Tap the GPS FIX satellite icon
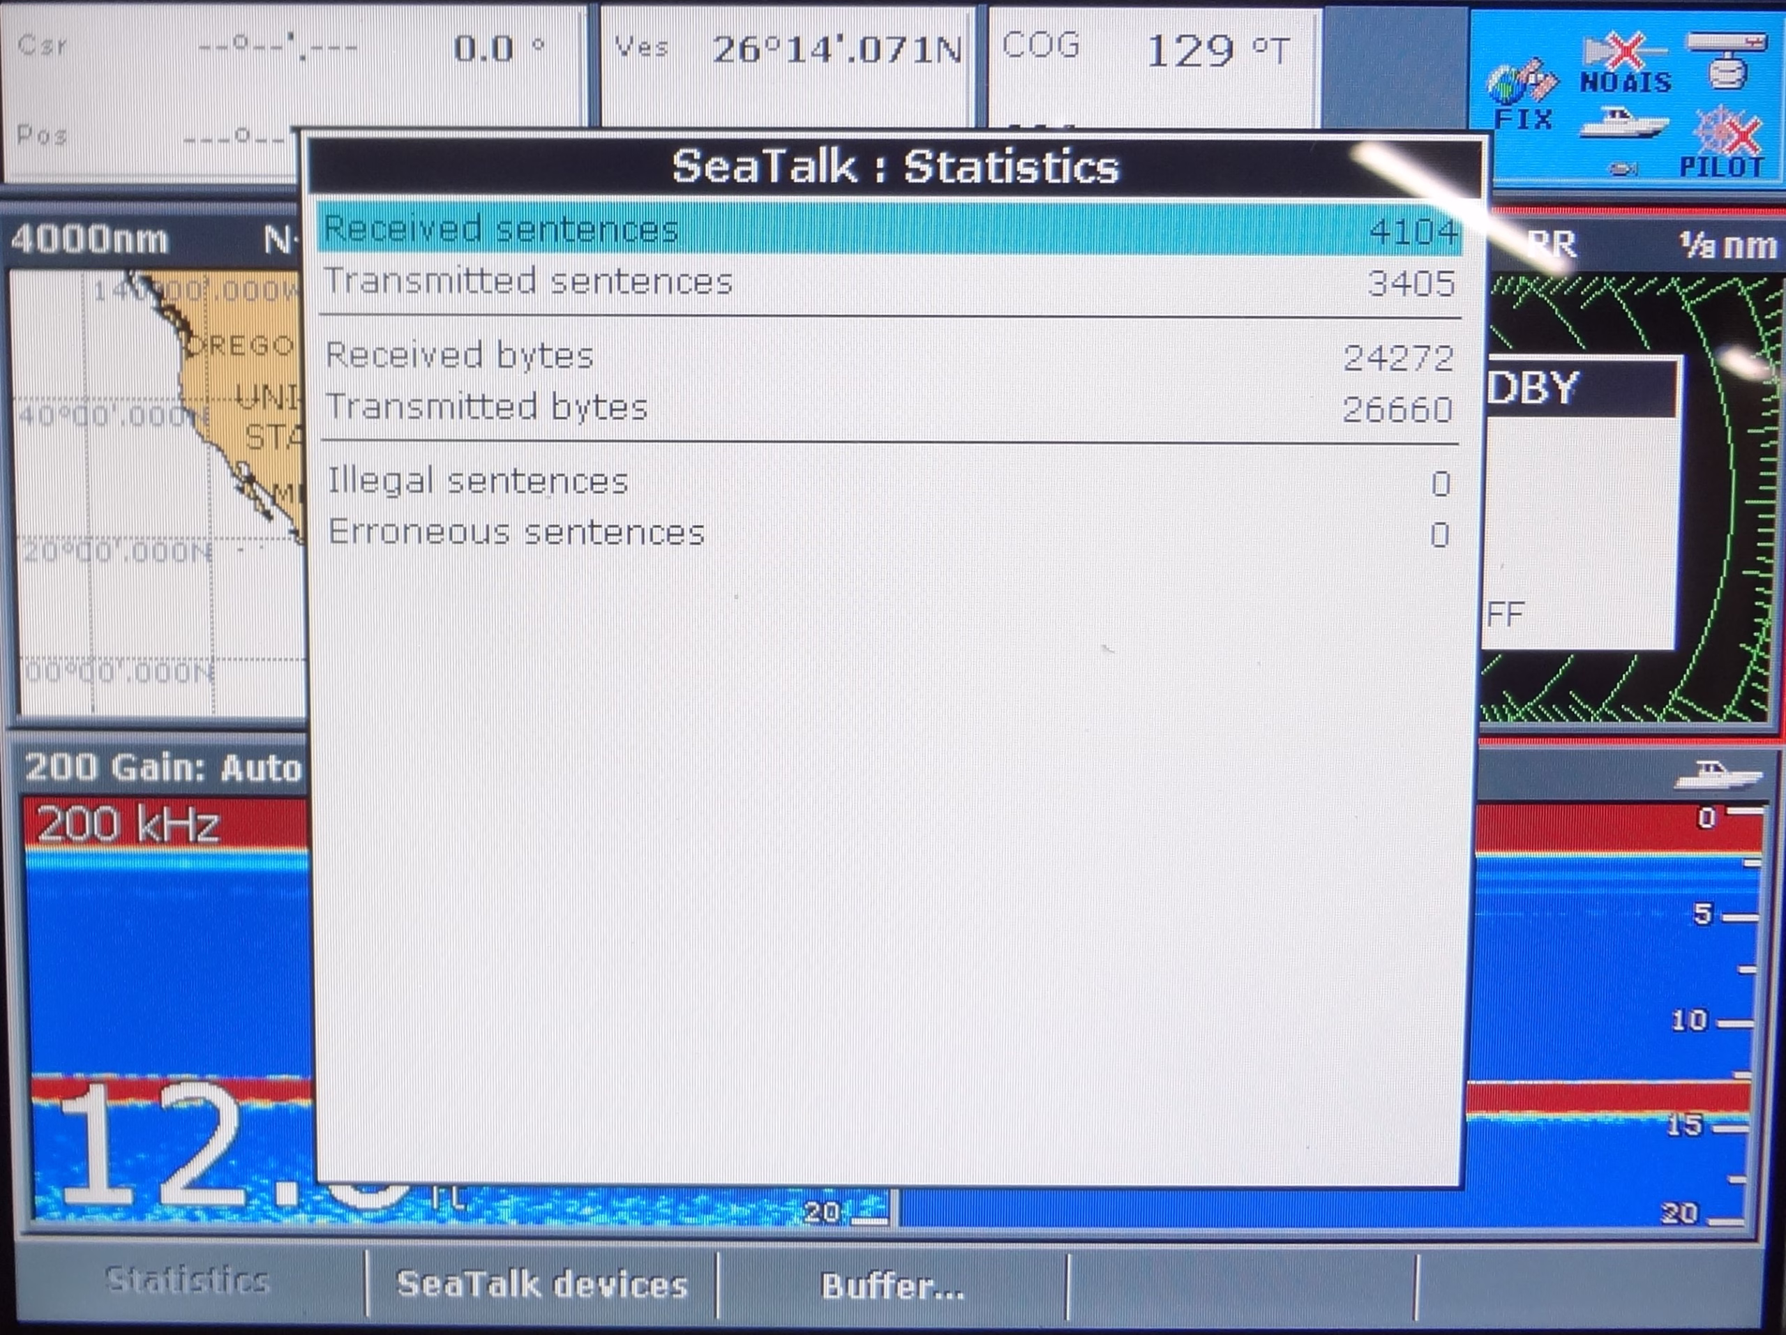Screen dimensions: 1786x1335 click(x=1522, y=86)
